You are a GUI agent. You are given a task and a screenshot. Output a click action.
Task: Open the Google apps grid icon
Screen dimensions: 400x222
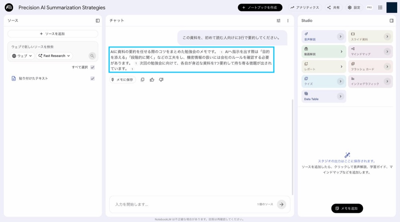(380, 7)
